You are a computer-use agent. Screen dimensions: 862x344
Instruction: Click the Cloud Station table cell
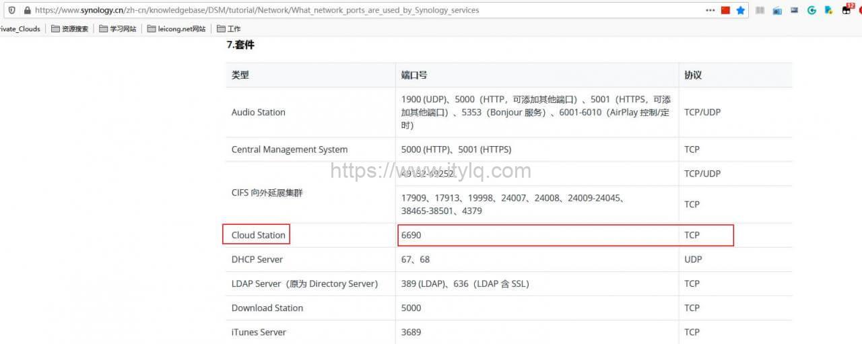coord(259,235)
